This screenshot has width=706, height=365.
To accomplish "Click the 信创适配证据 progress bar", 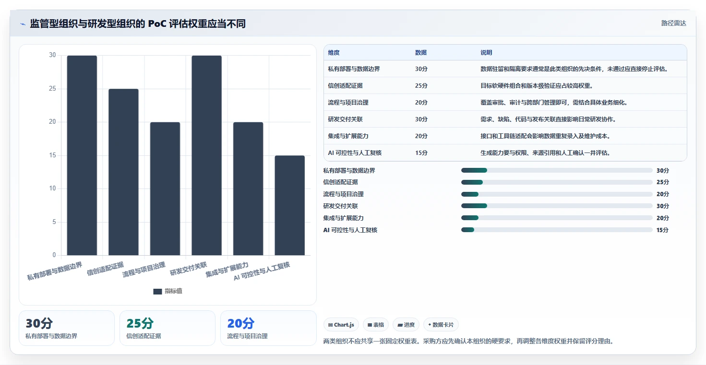I will coord(557,182).
